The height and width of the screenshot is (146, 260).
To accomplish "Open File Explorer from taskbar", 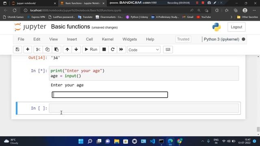I will pyautogui.click(x=117, y=141).
